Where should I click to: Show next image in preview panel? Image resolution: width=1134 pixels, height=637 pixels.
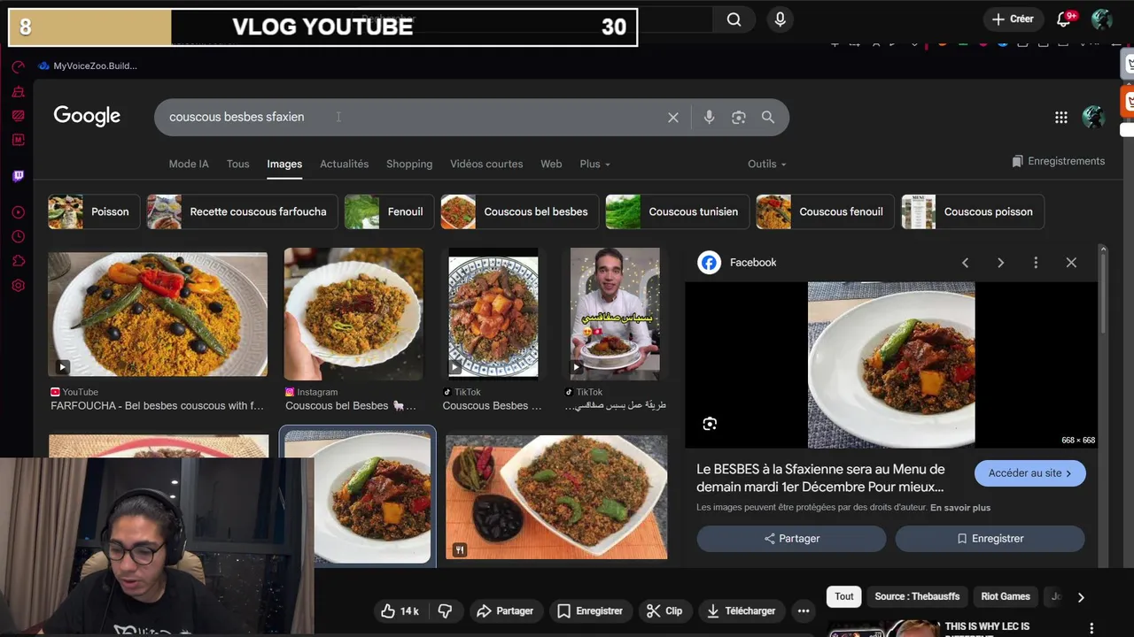click(x=1001, y=263)
